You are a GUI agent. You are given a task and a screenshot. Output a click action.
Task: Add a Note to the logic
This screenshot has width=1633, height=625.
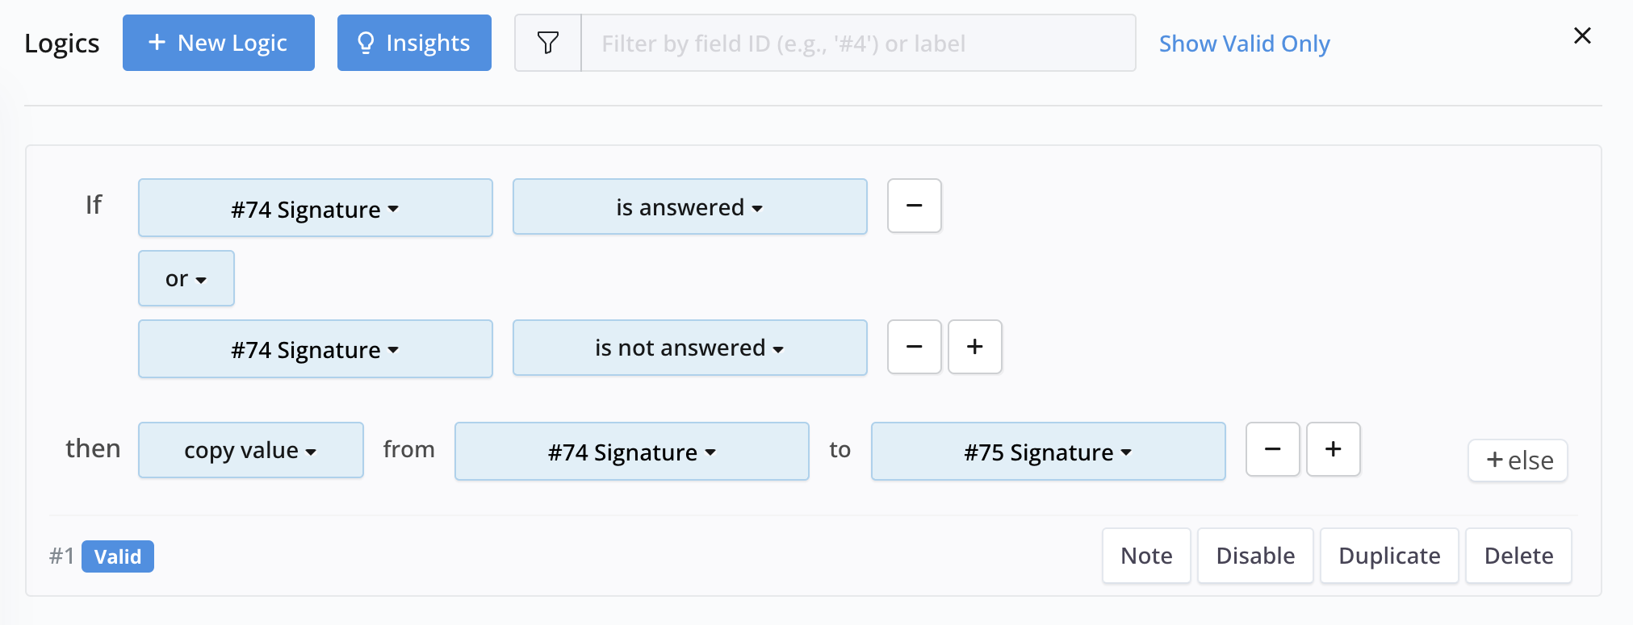tap(1146, 556)
